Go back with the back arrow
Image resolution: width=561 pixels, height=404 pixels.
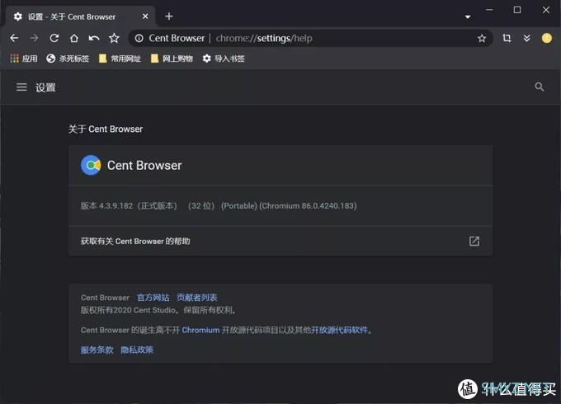14,38
